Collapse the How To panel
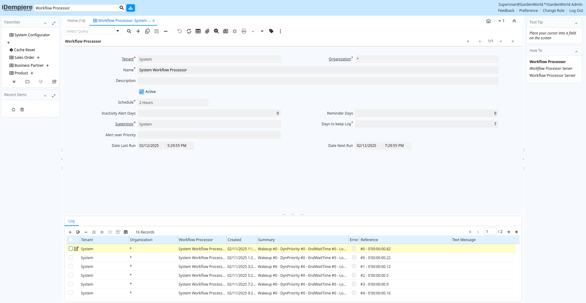Viewport: 586px width, 303px height. tap(576, 51)
